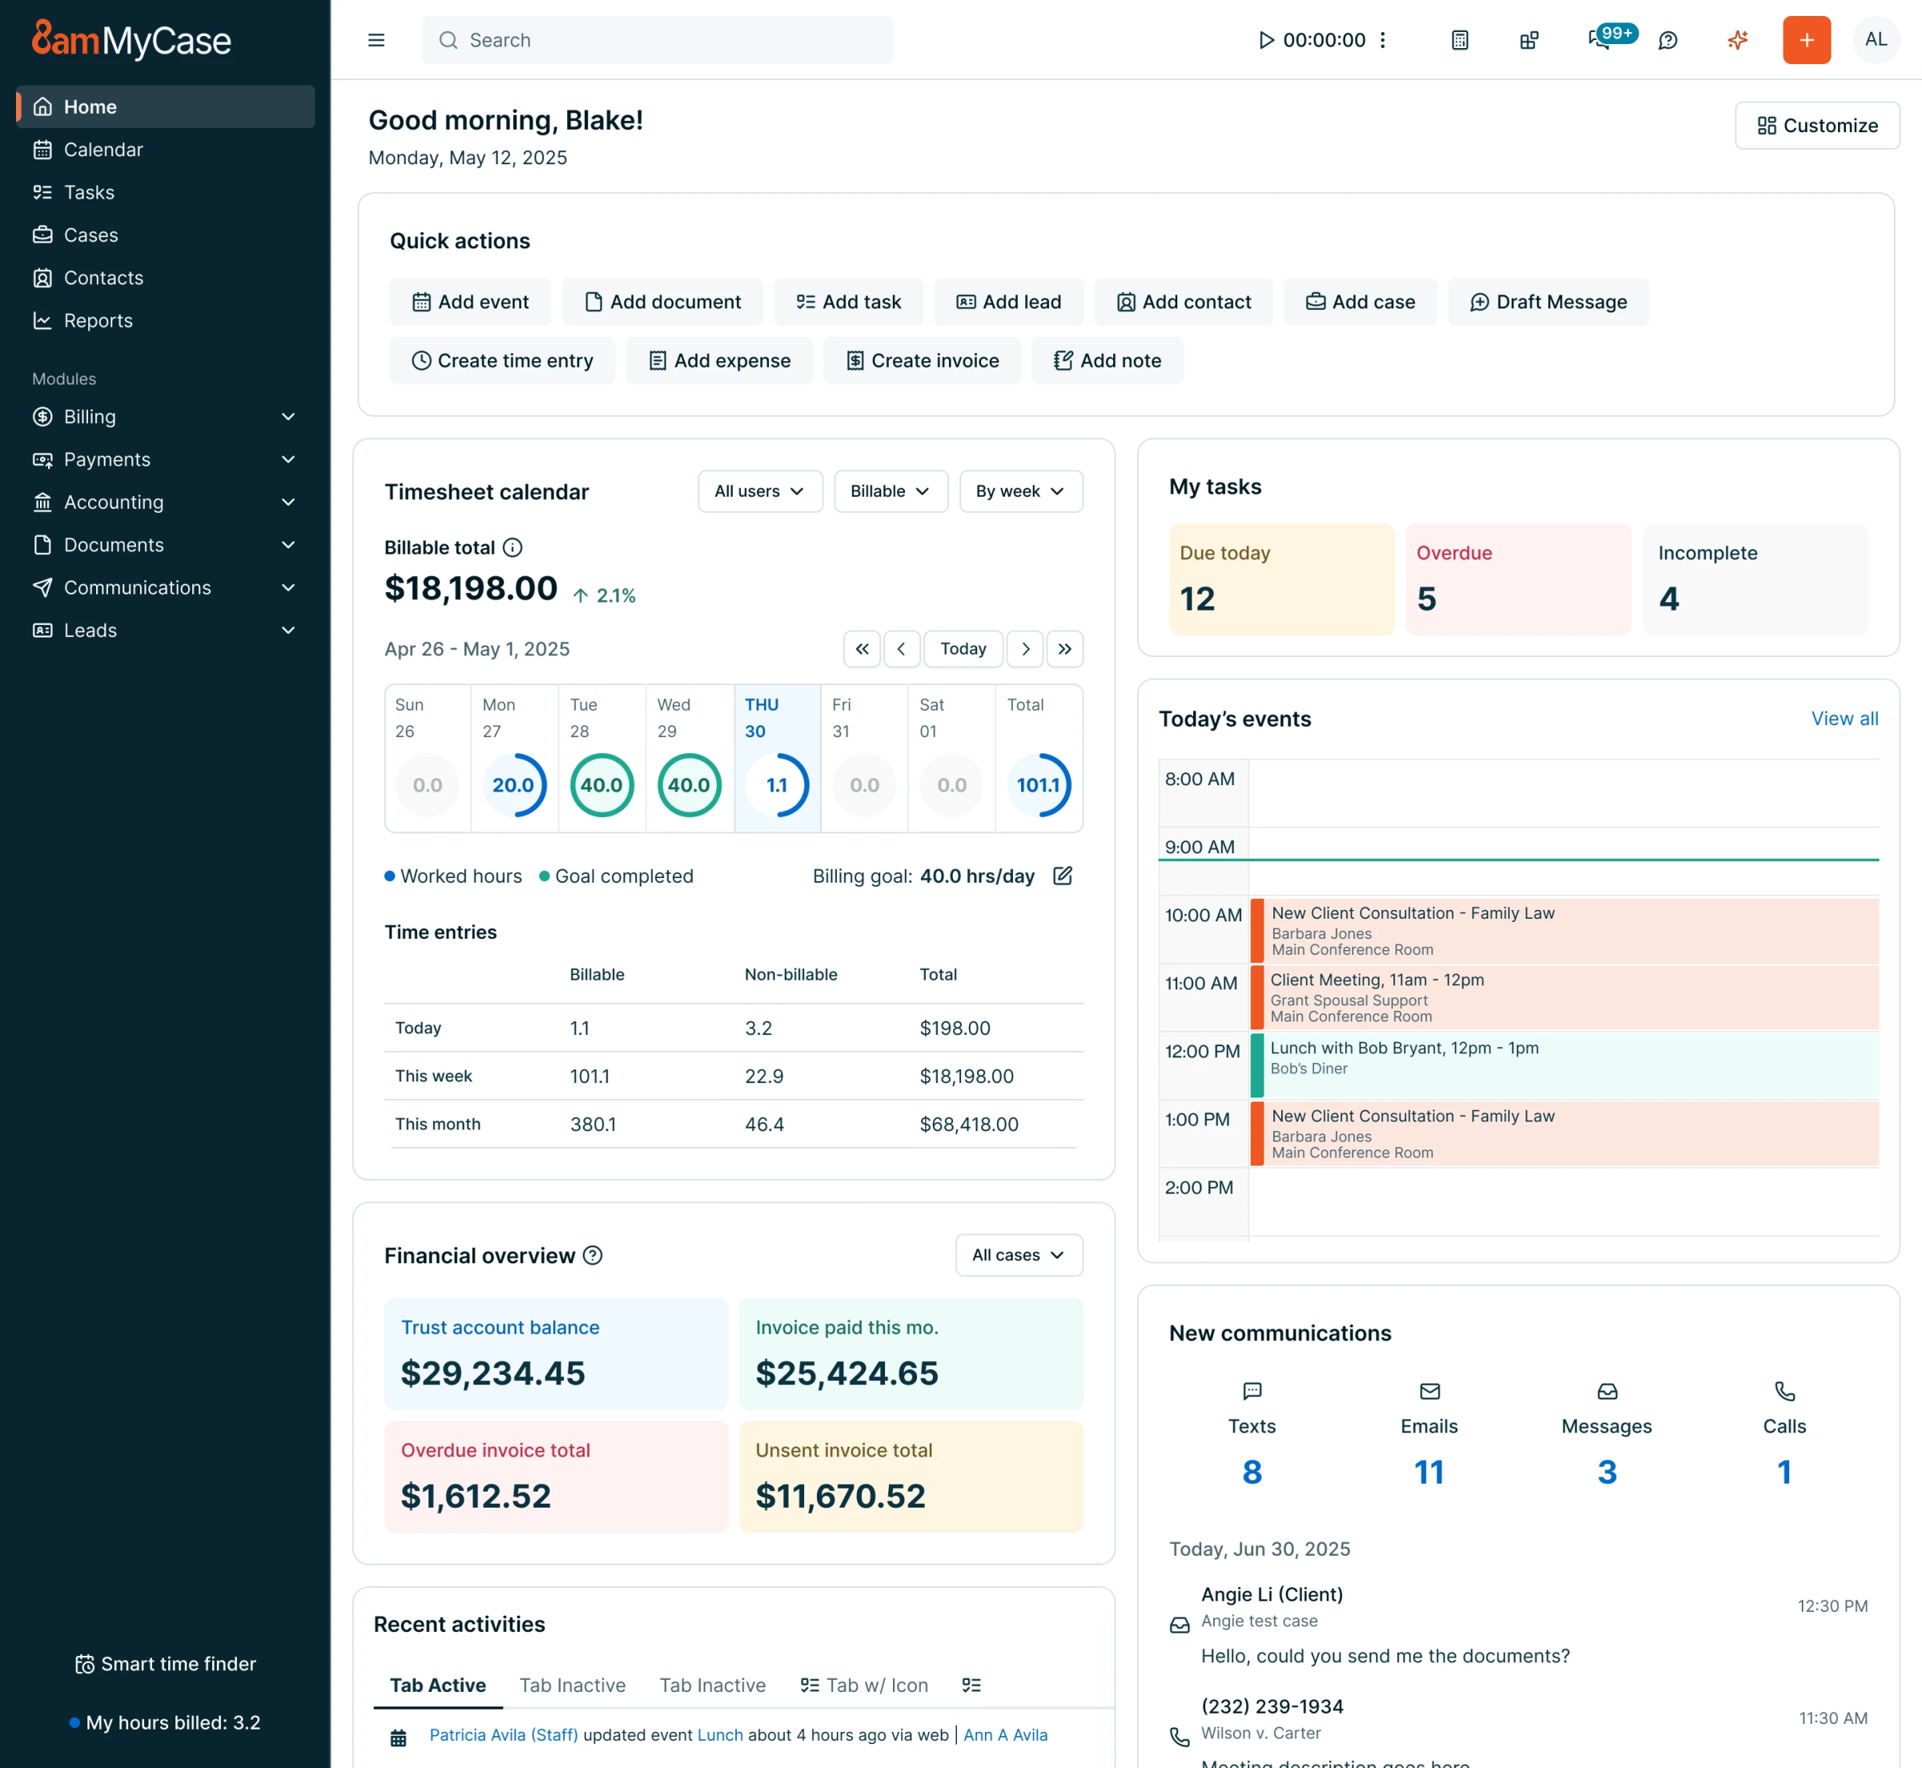Viewport: 1922px width, 1768px height.
Task: Edit billing goal with the pencil icon
Action: (1064, 876)
